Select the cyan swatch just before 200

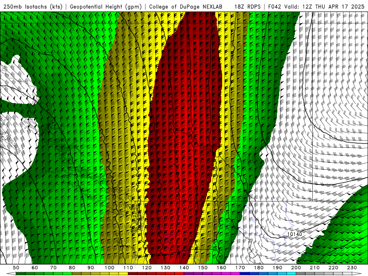[x=291, y=274]
